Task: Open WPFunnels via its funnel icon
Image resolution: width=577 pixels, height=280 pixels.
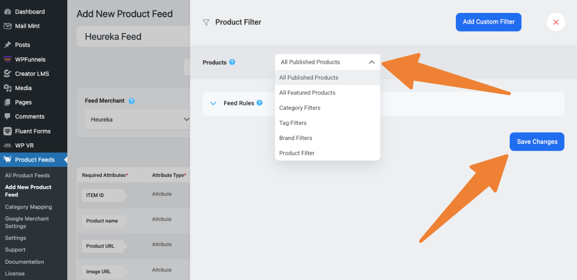Action: (7, 59)
